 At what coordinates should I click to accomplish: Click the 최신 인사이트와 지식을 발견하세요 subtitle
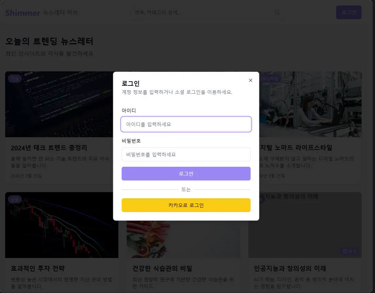pyautogui.click(x=49, y=54)
